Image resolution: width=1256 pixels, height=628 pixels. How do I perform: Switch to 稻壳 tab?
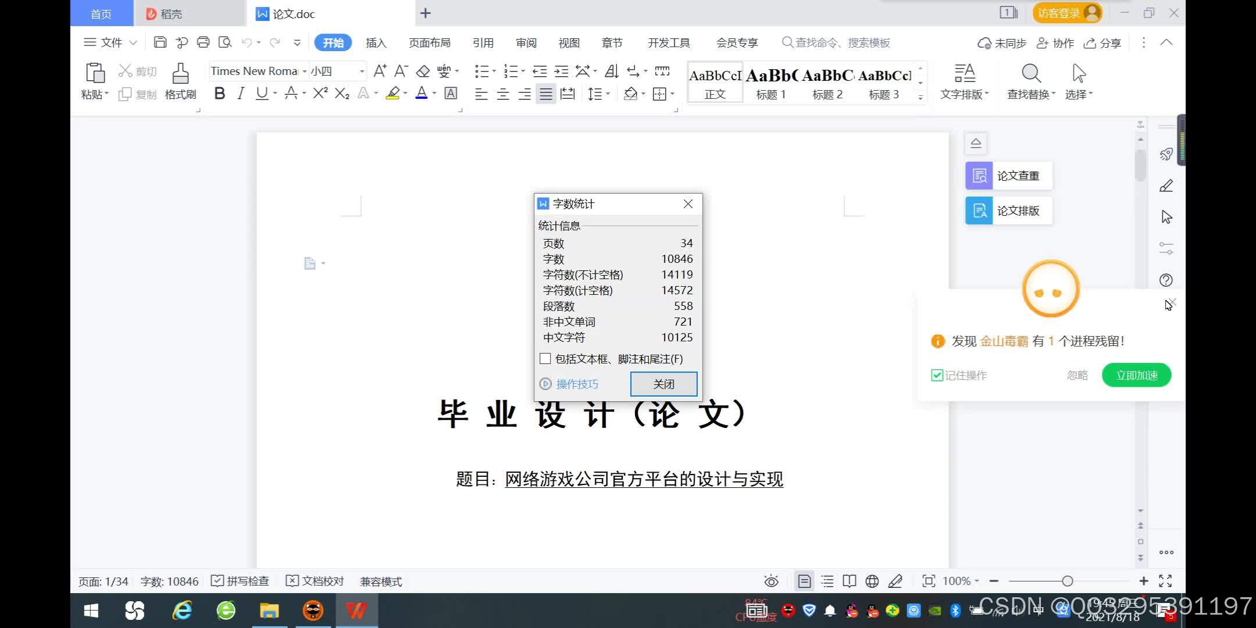point(190,13)
